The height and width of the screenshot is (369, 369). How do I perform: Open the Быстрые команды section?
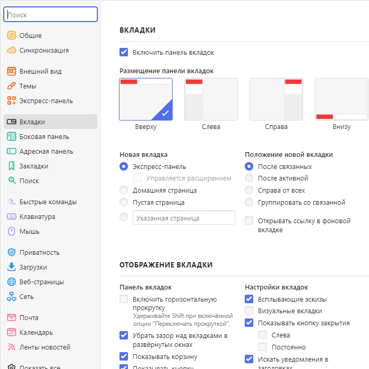pos(48,202)
